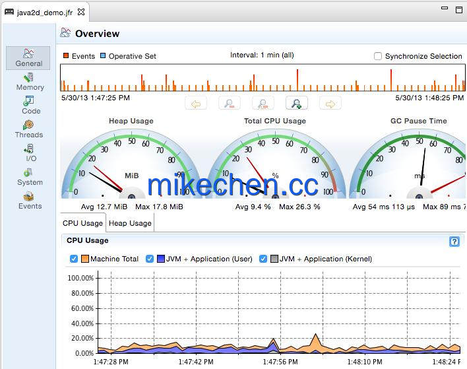Click the zoom in magnifier with green plus
The width and height of the screenshot is (467, 369).
tap(297, 104)
